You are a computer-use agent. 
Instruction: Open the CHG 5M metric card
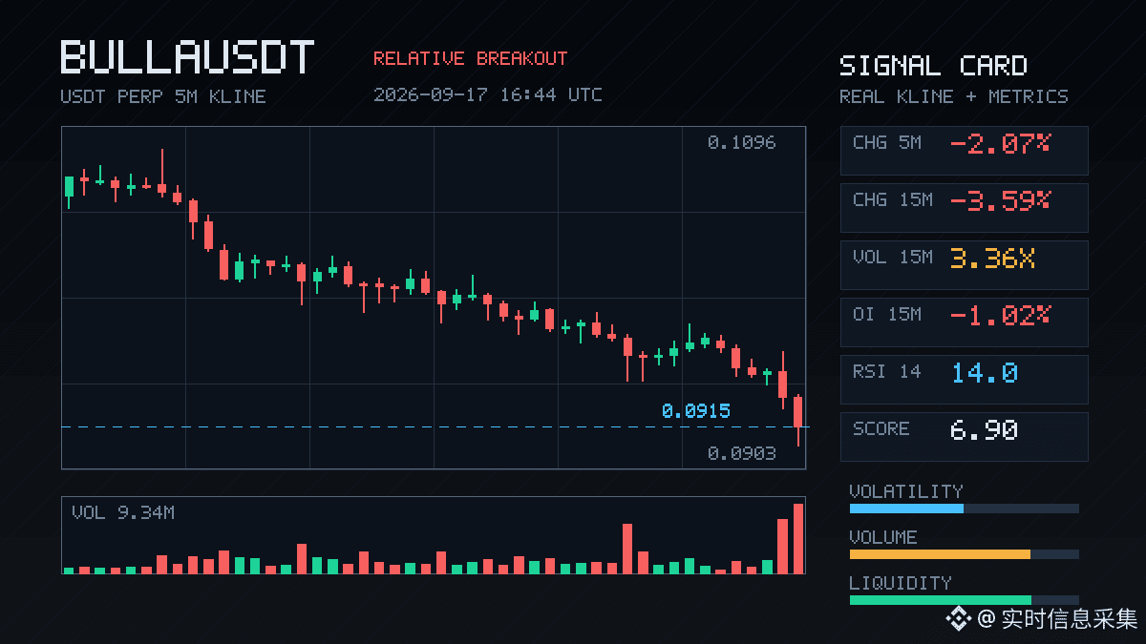click(964, 151)
